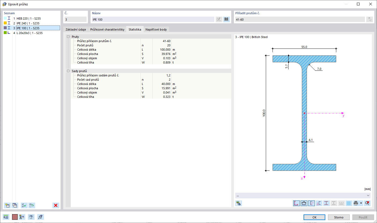The width and height of the screenshot is (377, 223).
Task: Open the display properties dialog icon
Action: coord(22,217)
